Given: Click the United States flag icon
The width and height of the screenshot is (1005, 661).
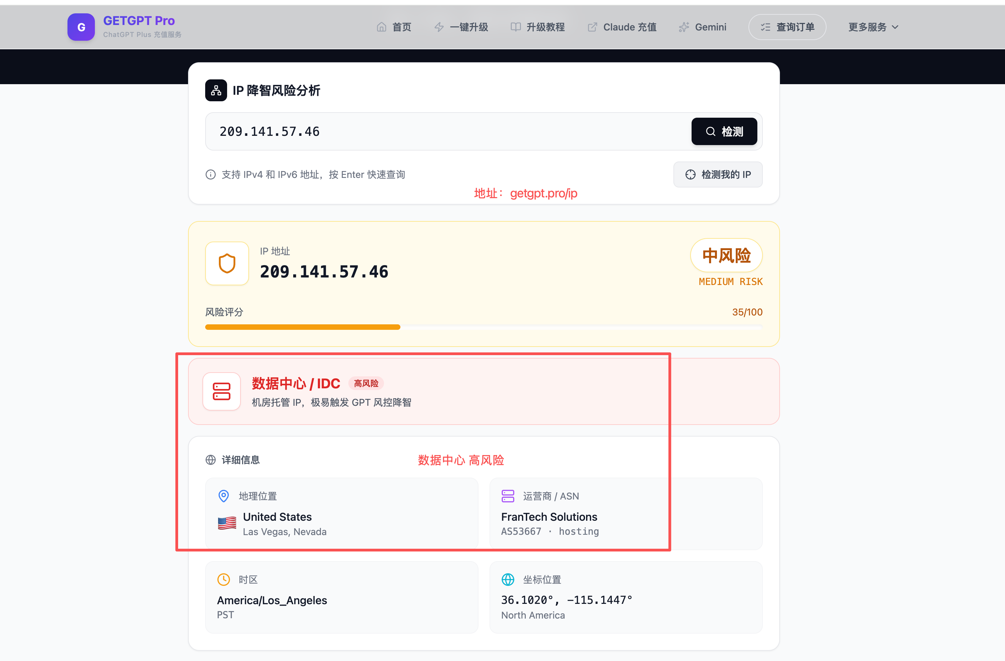Looking at the screenshot, I should coord(227,523).
